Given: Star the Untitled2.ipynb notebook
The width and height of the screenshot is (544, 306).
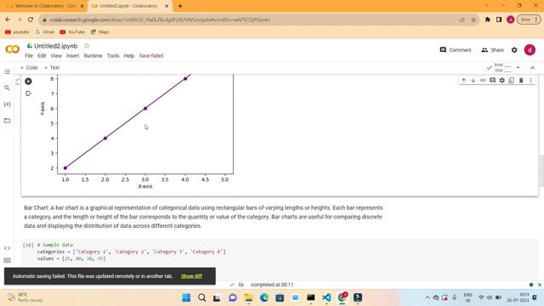Looking at the screenshot, I should tap(87, 46).
